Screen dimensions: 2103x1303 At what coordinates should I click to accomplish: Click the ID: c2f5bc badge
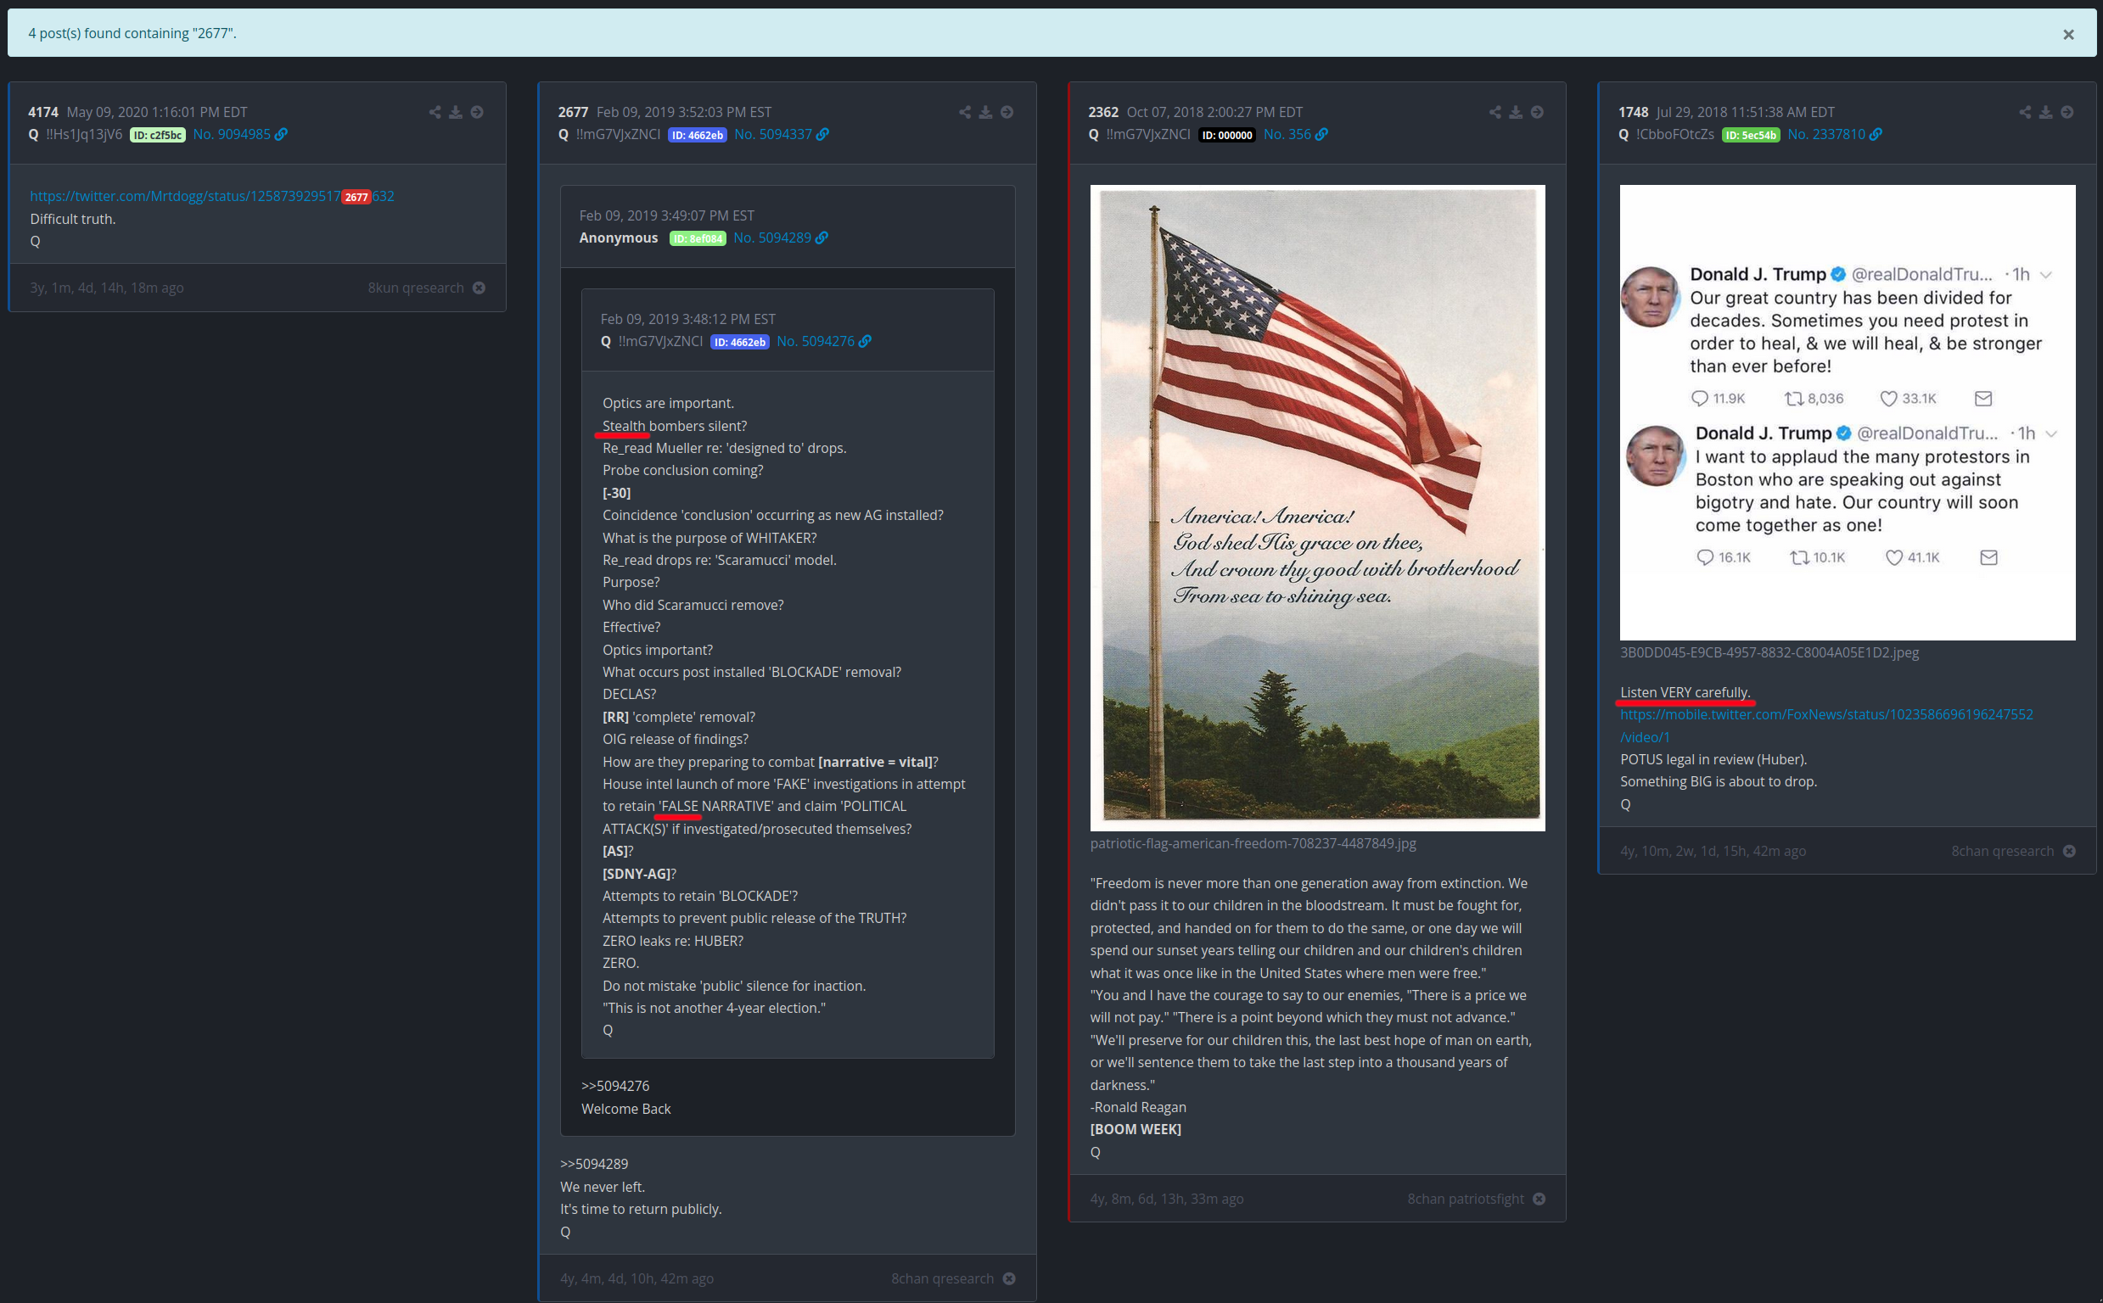click(x=158, y=135)
